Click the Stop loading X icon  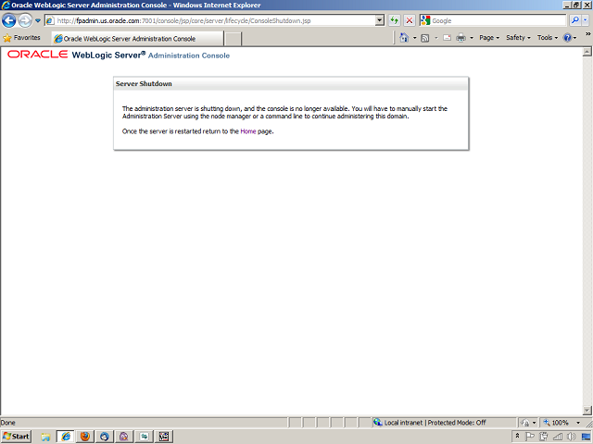pyautogui.click(x=410, y=20)
